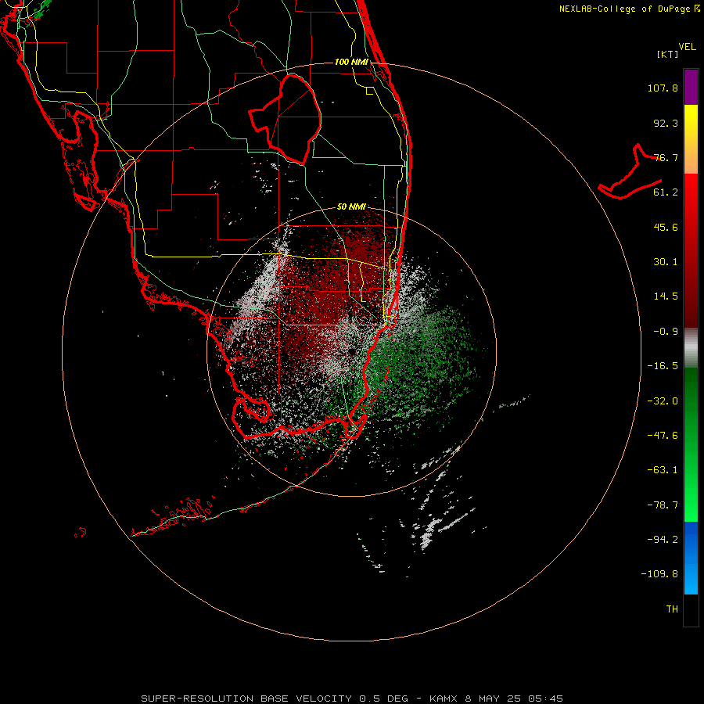Click the 14.5 velocity scale value

(x=666, y=296)
